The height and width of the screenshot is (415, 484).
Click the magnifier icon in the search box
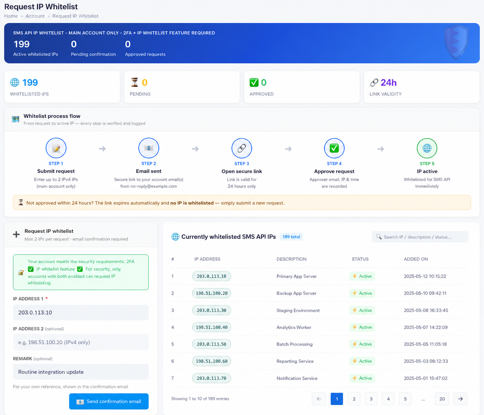(379, 237)
